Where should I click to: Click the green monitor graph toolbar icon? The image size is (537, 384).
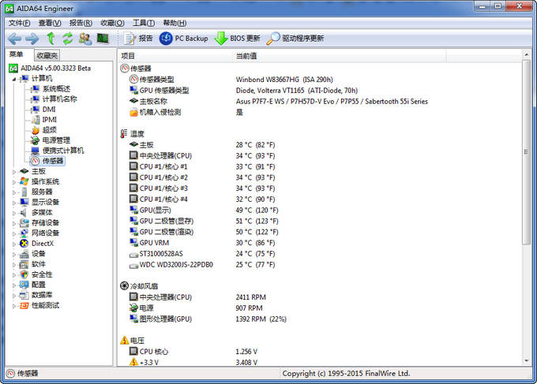[x=103, y=39]
